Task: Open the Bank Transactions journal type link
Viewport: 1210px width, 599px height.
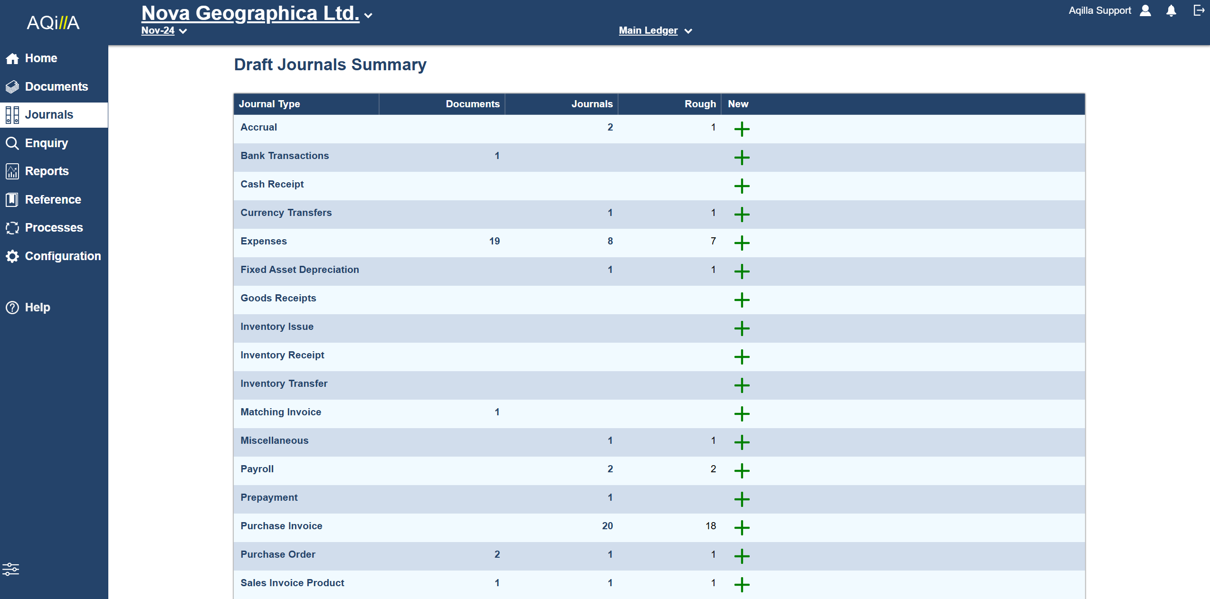Action: coord(285,156)
